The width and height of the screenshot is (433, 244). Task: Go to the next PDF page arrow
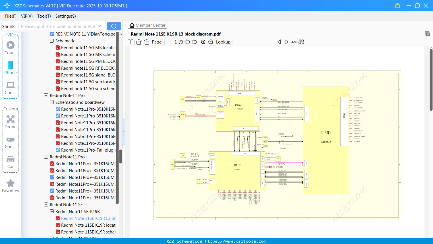(x=194, y=42)
